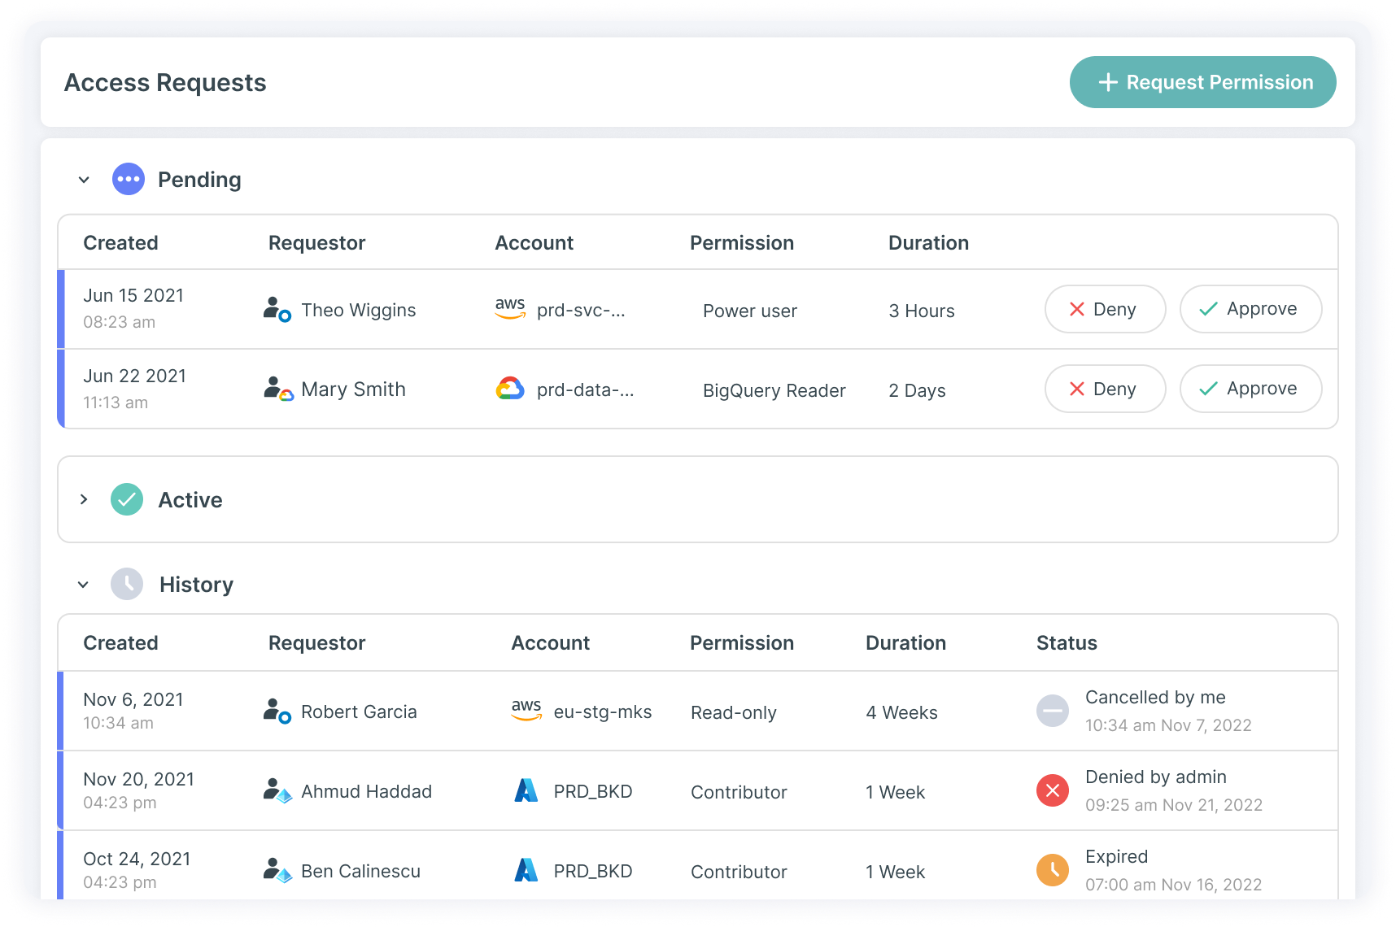Collapse the Pending section
The width and height of the screenshot is (1396, 927).
coord(83,179)
